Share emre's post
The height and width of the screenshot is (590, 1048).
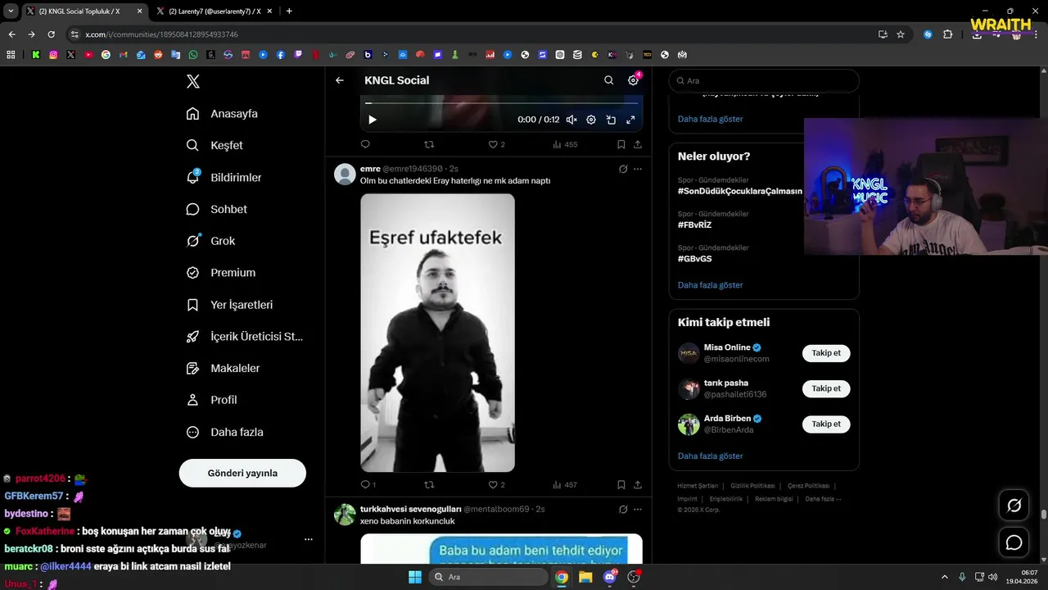tap(638, 485)
